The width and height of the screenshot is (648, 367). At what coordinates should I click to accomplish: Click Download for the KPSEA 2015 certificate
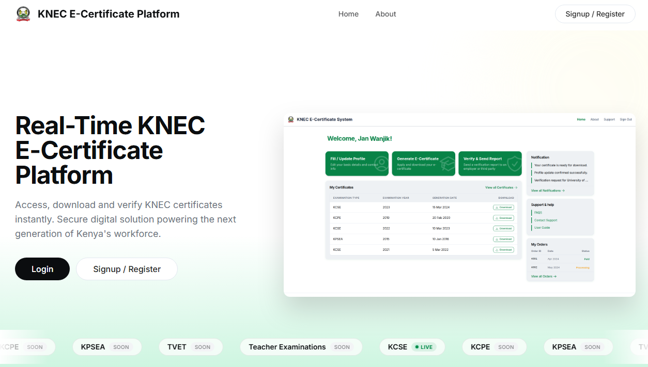click(x=503, y=239)
